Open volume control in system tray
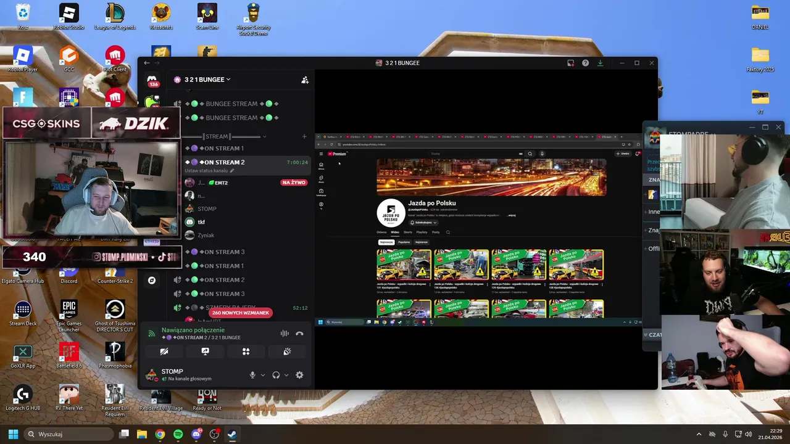The height and width of the screenshot is (444, 790). [x=748, y=434]
